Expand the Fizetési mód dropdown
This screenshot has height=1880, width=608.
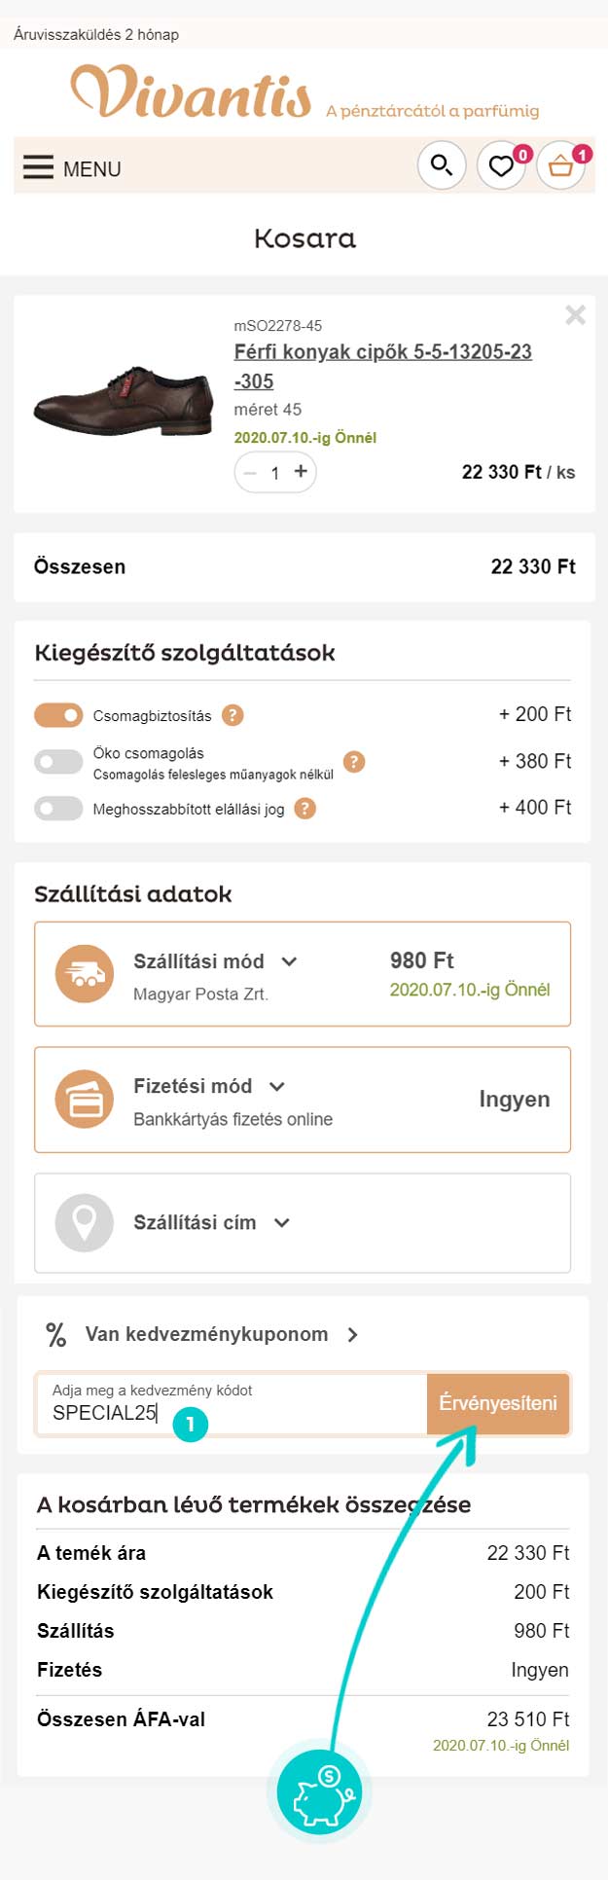pyautogui.click(x=276, y=1086)
